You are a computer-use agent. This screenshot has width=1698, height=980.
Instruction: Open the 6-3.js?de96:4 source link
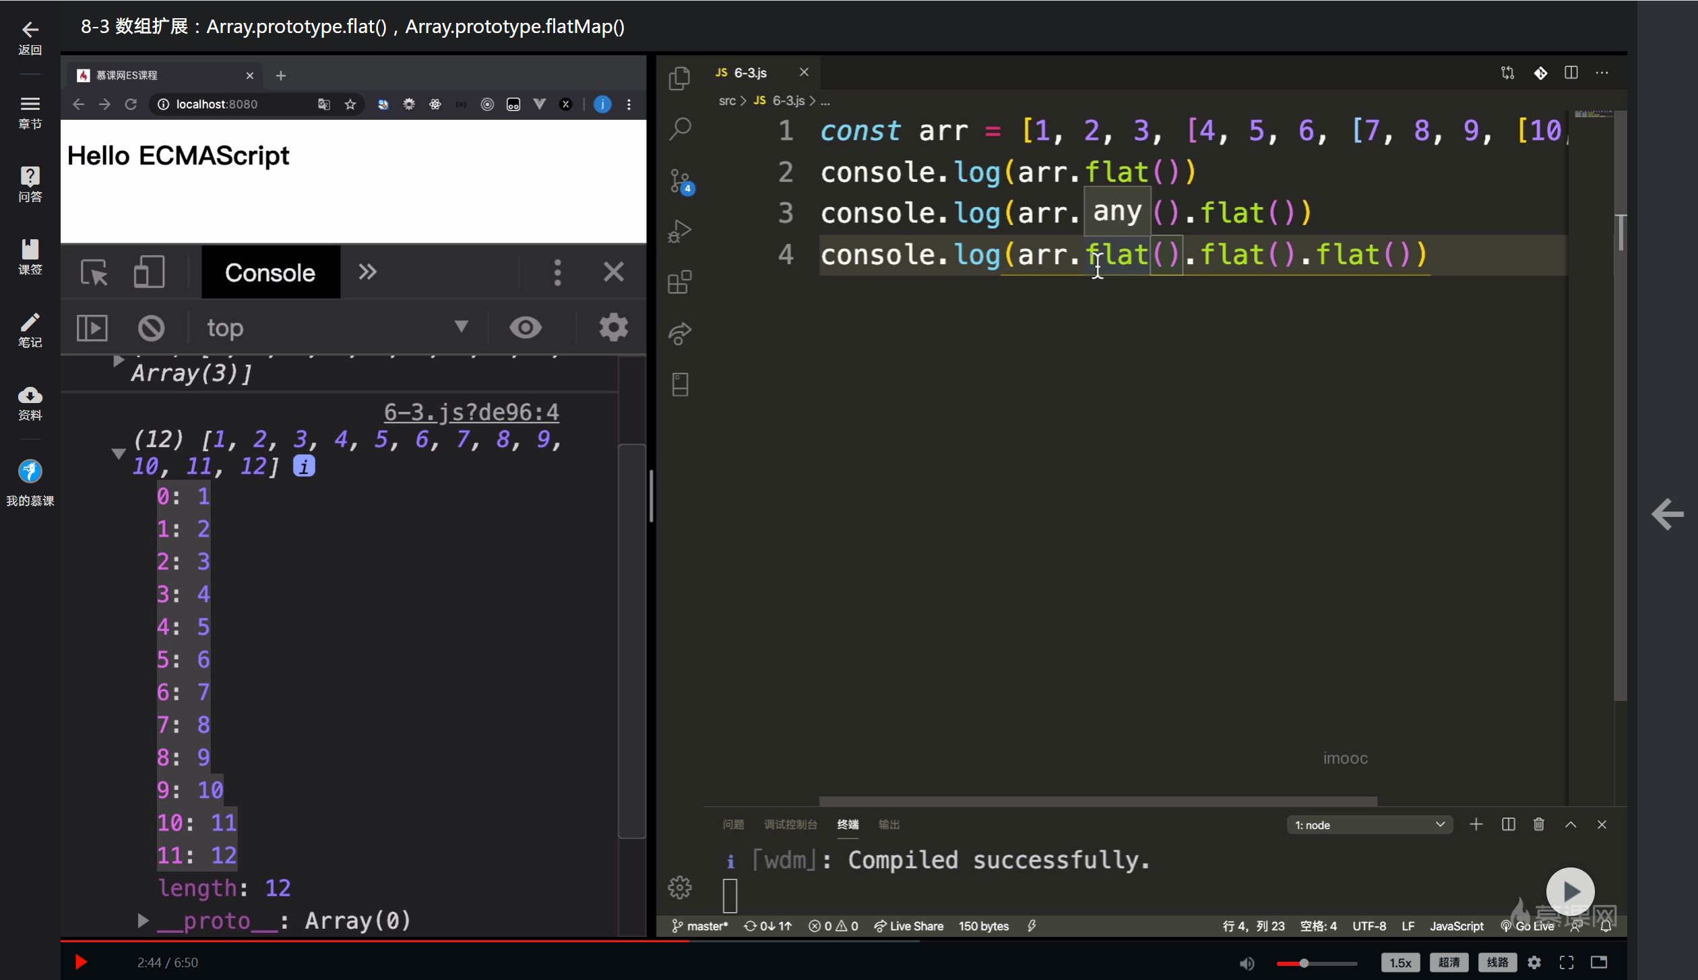point(471,412)
